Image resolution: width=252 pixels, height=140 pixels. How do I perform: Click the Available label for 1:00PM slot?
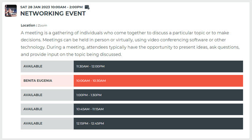[x=47, y=95]
